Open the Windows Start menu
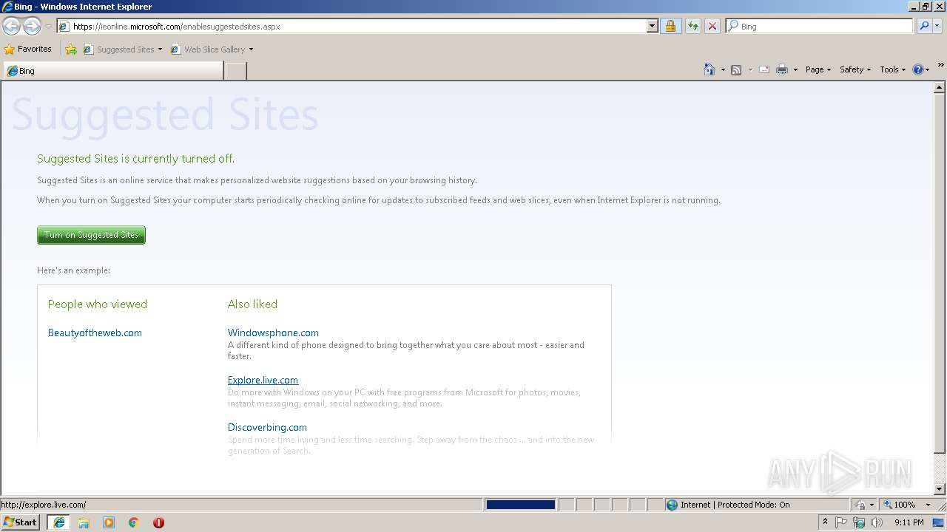 click(x=21, y=522)
